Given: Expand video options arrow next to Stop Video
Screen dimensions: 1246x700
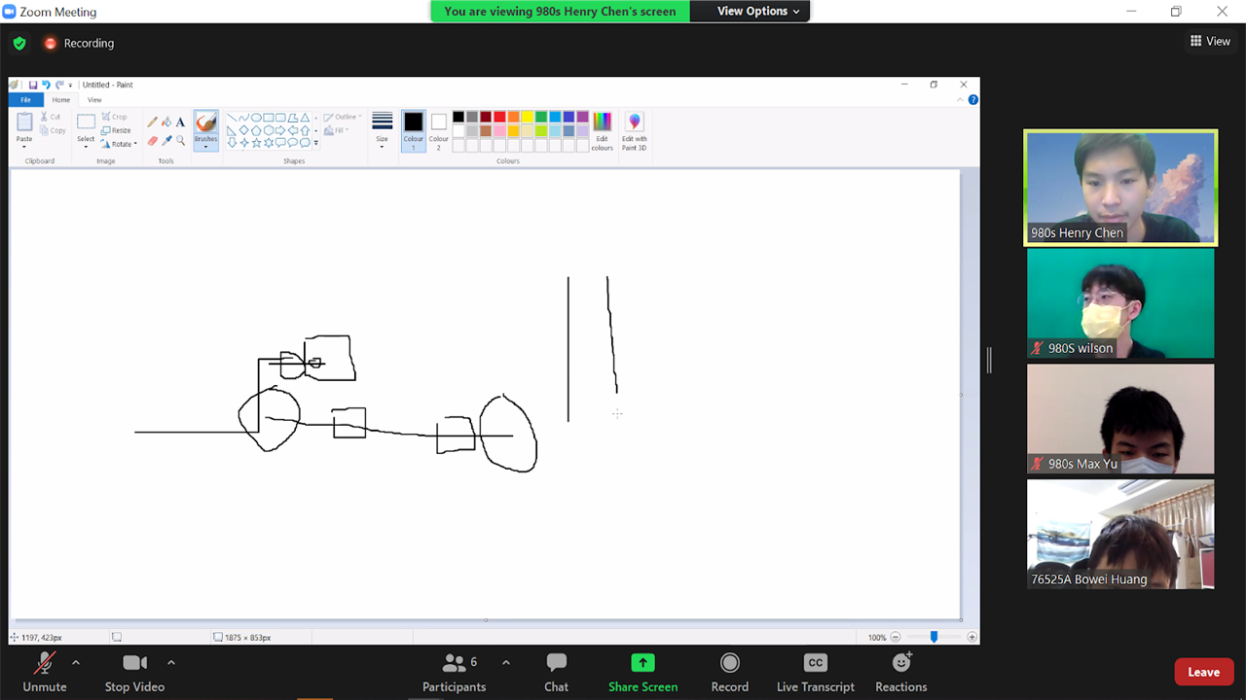Looking at the screenshot, I should [171, 662].
